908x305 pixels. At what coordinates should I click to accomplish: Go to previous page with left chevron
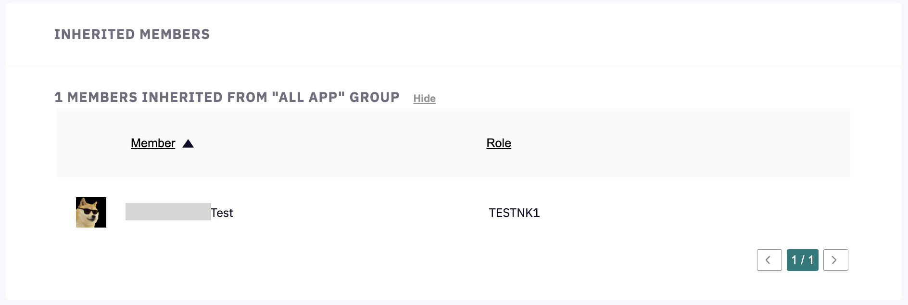[x=769, y=260]
